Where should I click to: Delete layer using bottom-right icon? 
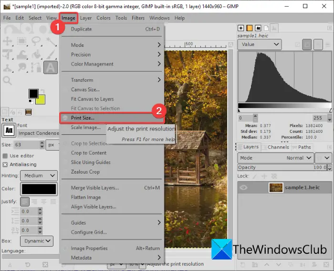click(326, 265)
